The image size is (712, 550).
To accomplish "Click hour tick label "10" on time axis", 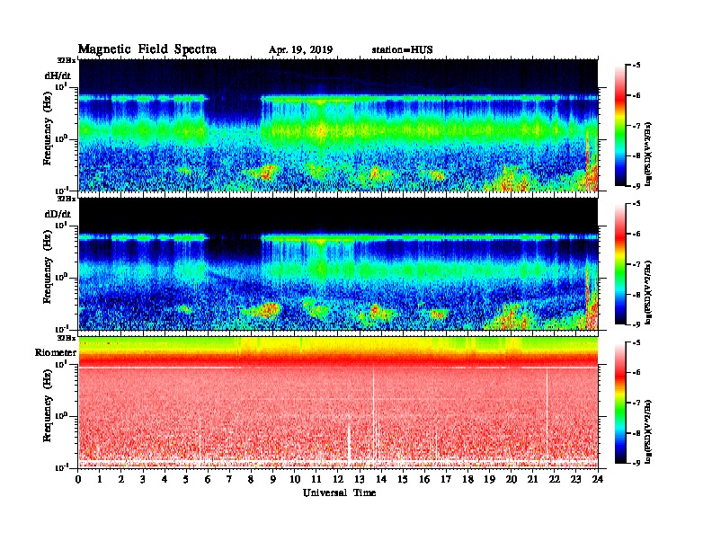I will (x=295, y=479).
